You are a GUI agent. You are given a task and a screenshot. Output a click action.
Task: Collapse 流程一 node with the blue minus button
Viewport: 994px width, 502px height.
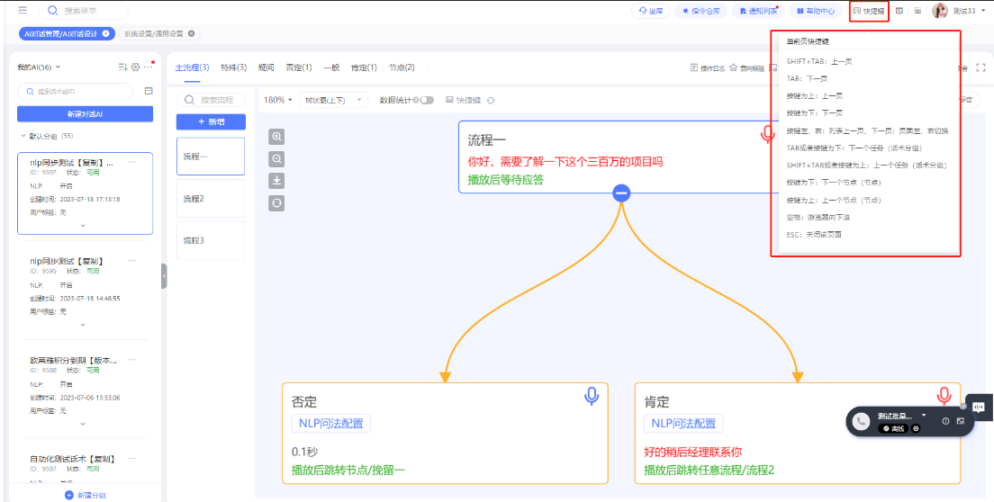point(621,193)
